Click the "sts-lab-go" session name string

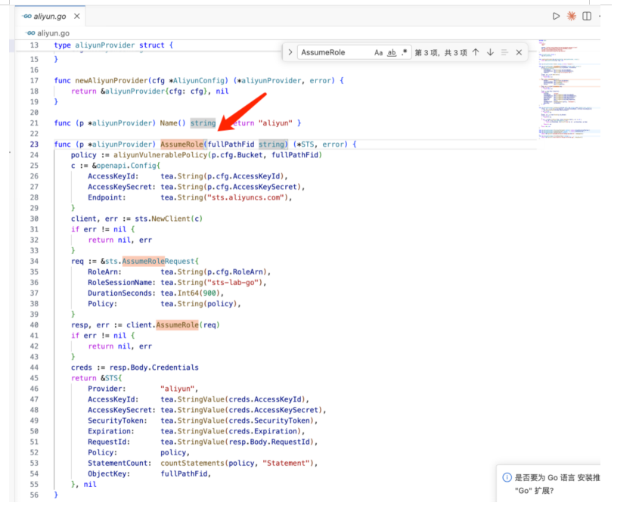(x=234, y=283)
